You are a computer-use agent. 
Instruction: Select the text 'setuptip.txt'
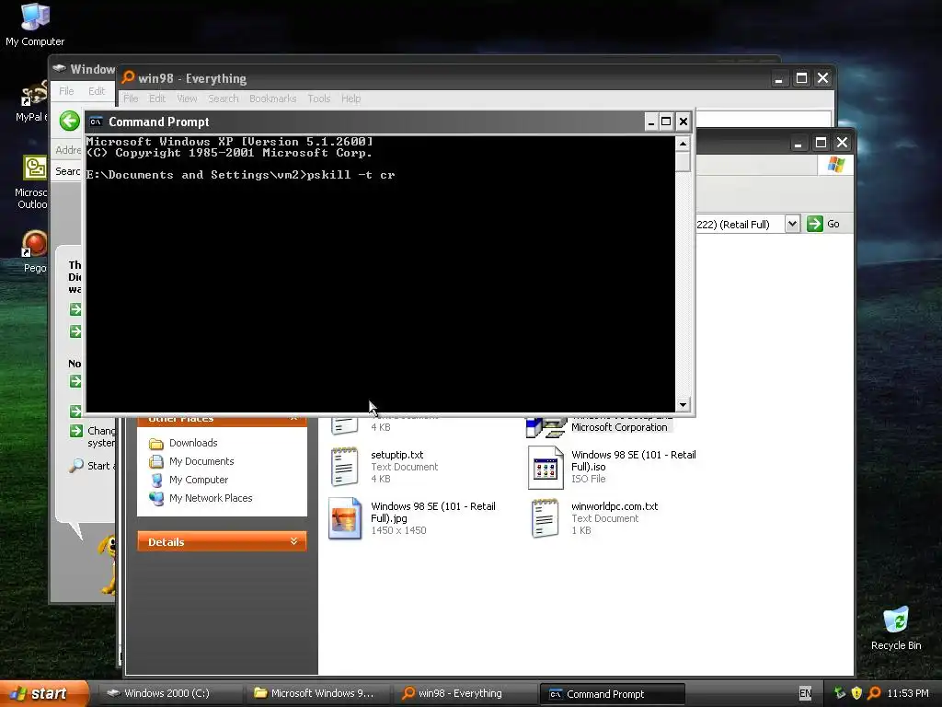pyautogui.click(x=396, y=455)
